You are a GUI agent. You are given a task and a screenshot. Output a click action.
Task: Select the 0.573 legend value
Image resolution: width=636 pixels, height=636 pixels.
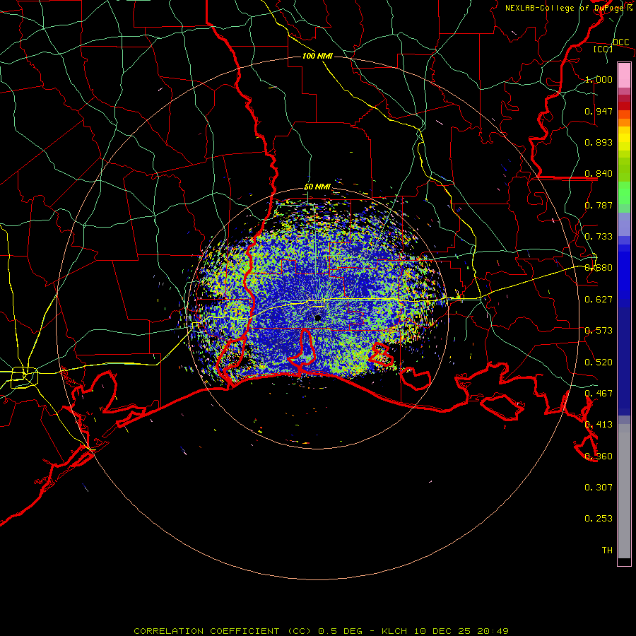[x=599, y=331]
